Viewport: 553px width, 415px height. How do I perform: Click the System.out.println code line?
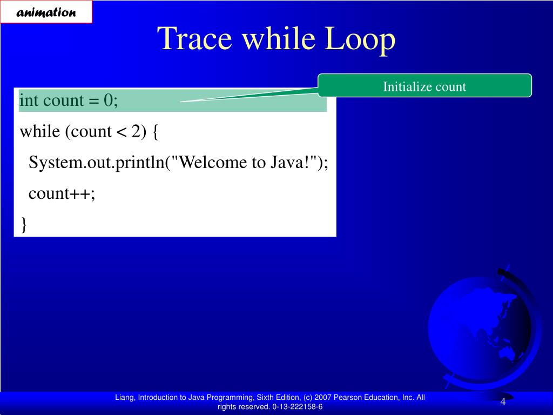click(178, 162)
